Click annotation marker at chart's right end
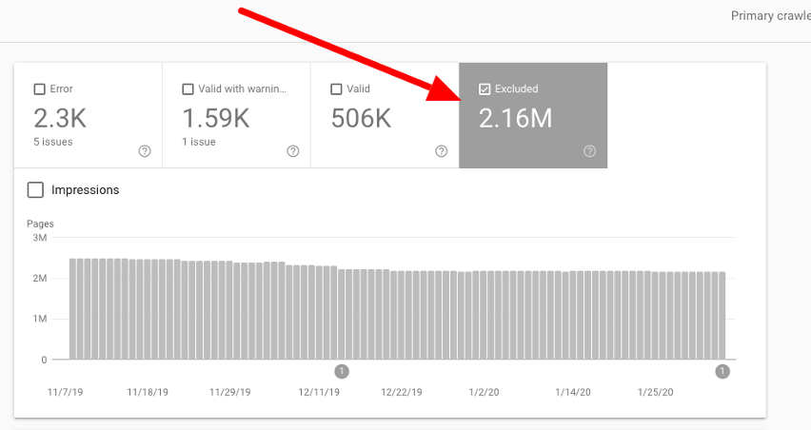This screenshot has height=430, width=811. coord(722,371)
